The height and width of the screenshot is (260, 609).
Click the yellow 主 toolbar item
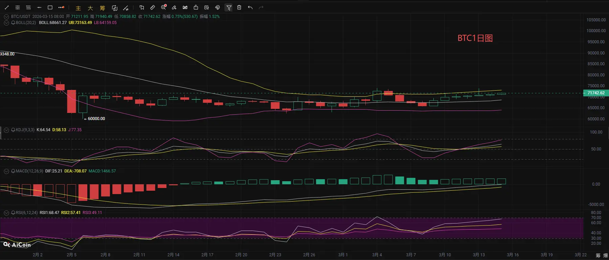click(x=78, y=8)
